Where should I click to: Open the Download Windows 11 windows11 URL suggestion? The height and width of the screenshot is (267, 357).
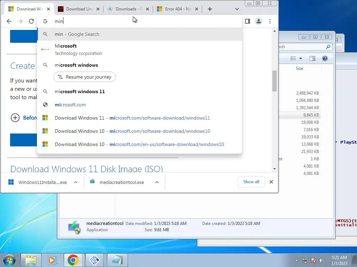(139, 118)
